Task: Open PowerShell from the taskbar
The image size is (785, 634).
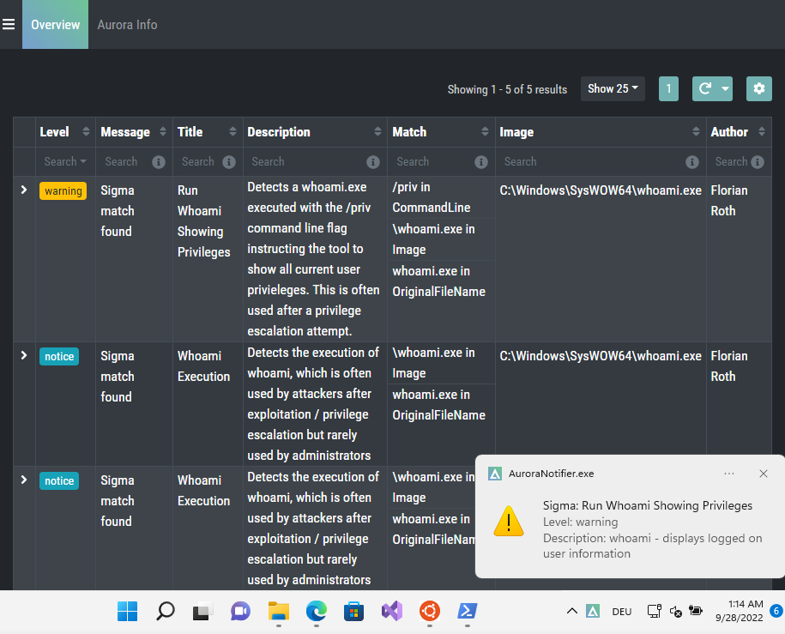Action: 468,611
